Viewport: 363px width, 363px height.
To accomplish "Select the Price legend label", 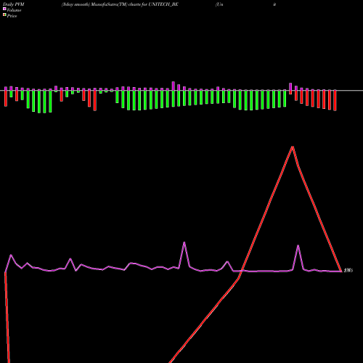I will [x=12, y=16].
